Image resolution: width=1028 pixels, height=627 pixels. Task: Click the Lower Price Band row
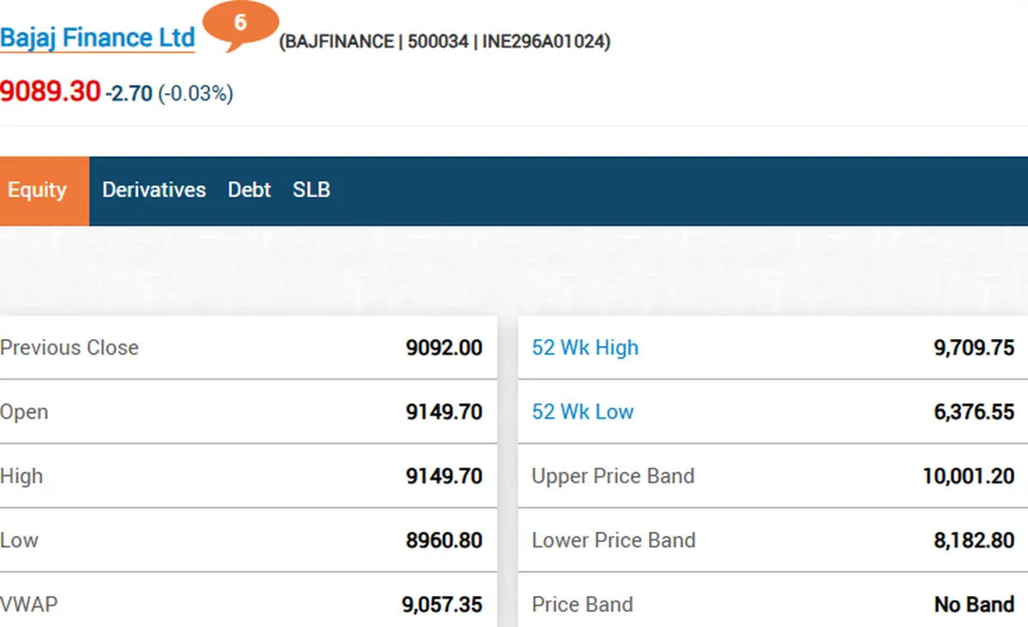tap(773, 540)
